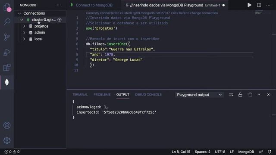Run the MongoDB playground
276x155 pixels.
tap(249, 5)
